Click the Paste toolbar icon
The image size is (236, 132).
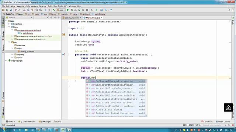pos(32,10)
